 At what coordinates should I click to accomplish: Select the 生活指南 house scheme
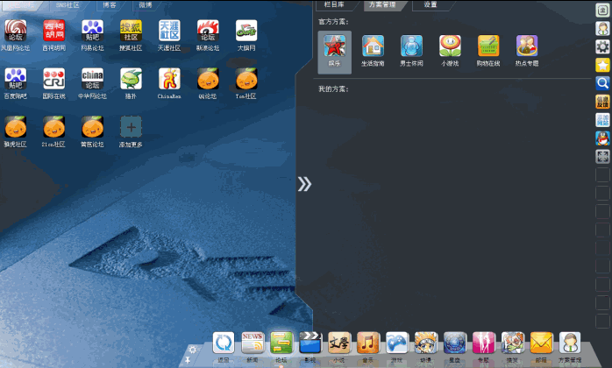pos(373,46)
